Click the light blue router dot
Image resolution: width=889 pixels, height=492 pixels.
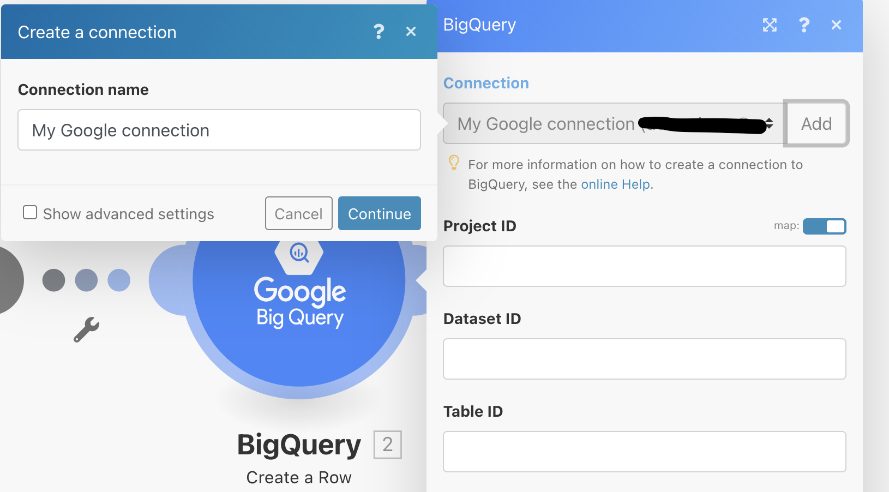(x=119, y=280)
